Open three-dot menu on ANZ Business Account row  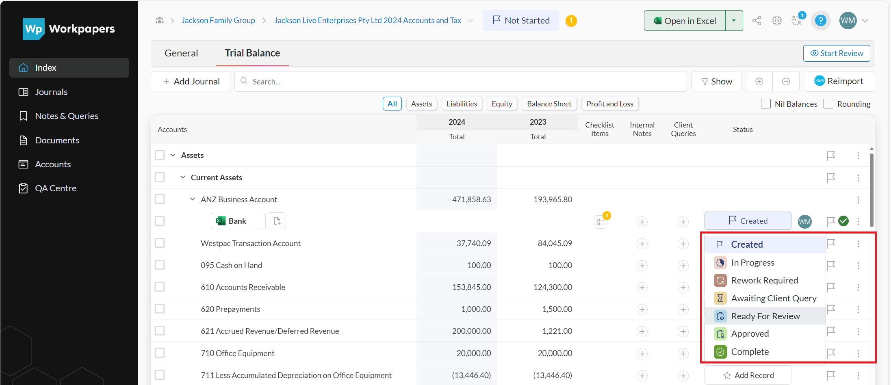pyautogui.click(x=858, y=200)
